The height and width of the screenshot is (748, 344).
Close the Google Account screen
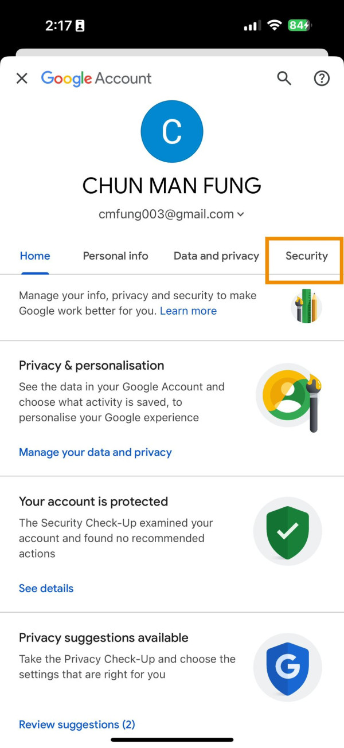coord(22,78)
